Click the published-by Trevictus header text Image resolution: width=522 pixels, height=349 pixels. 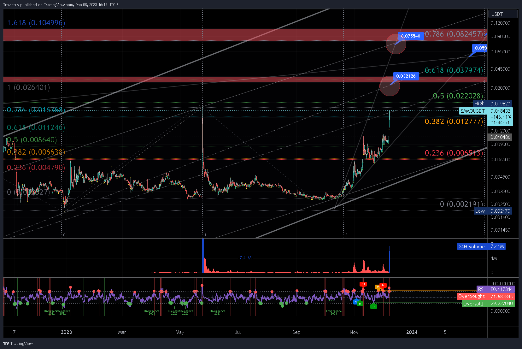[61, 5]
